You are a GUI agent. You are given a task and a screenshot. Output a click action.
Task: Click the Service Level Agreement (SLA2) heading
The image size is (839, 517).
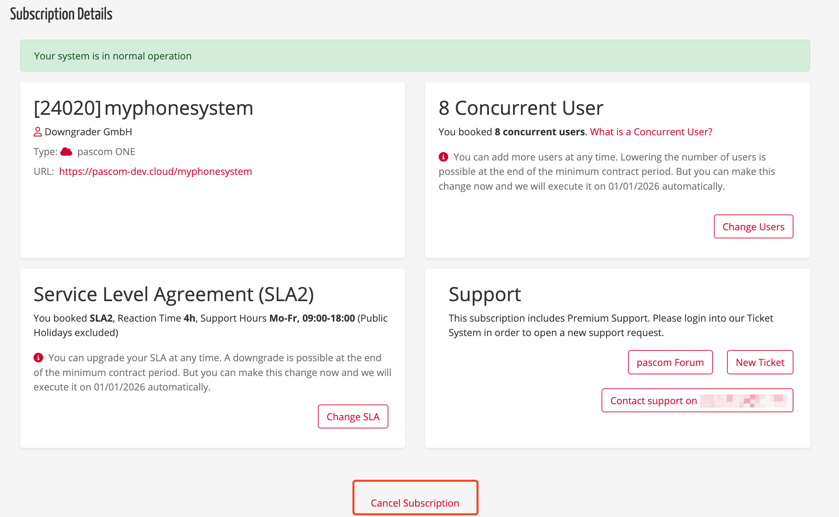pos(174,294)
